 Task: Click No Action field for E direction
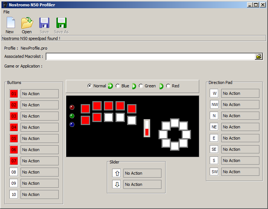[240, 138]
